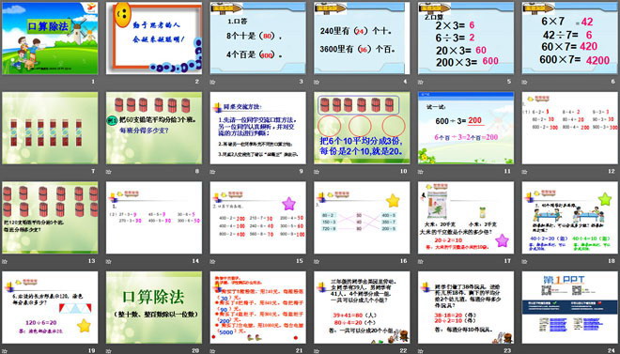This screenshot has width=620, height=354.
Task: Select slide 20 thumbnail green 口算除法 title
Action: coord(154,307)
